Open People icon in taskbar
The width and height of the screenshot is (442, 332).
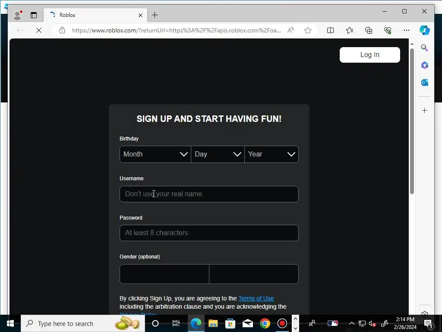coord(312,323)
